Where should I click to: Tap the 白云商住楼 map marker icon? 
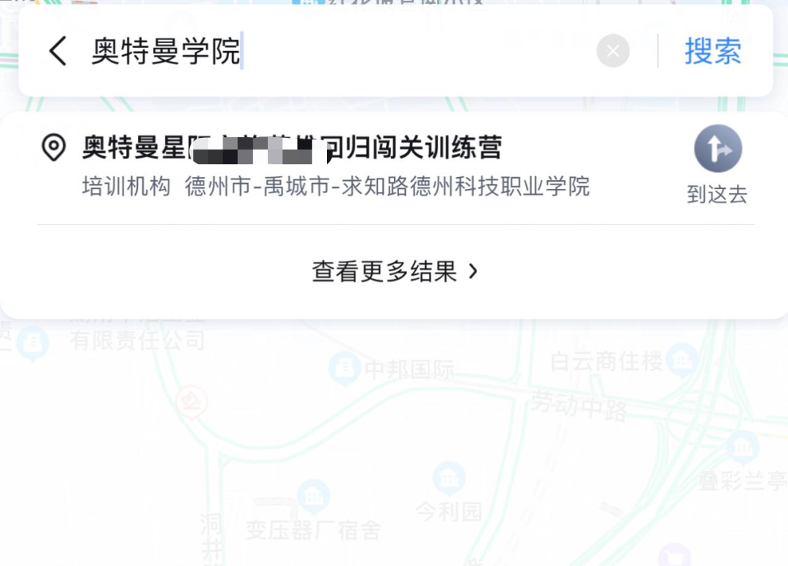tap(682, 360)
